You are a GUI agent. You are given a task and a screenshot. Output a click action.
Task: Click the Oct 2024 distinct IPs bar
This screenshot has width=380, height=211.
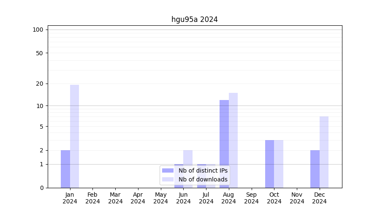click(269, 164)
